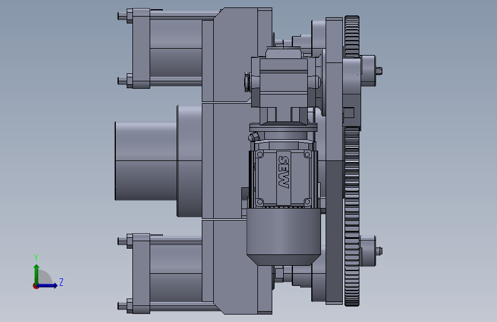Click the red X axis dot at the triad origin
The image size is (497, 322).
36,286
